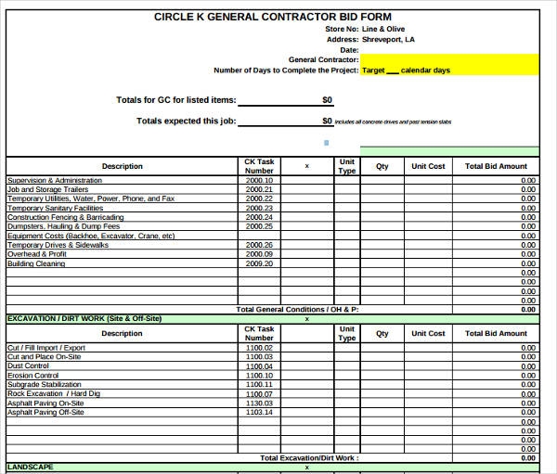Screen dimensions: 557x474
Task: Select the Supervision & Administration description cell
Action: [x=54, y=180]
